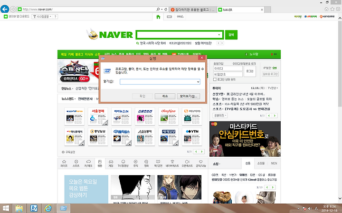Click the 일회용 로그인 button
The height and width of the screenshot is (213, 342).
(270, 74)
